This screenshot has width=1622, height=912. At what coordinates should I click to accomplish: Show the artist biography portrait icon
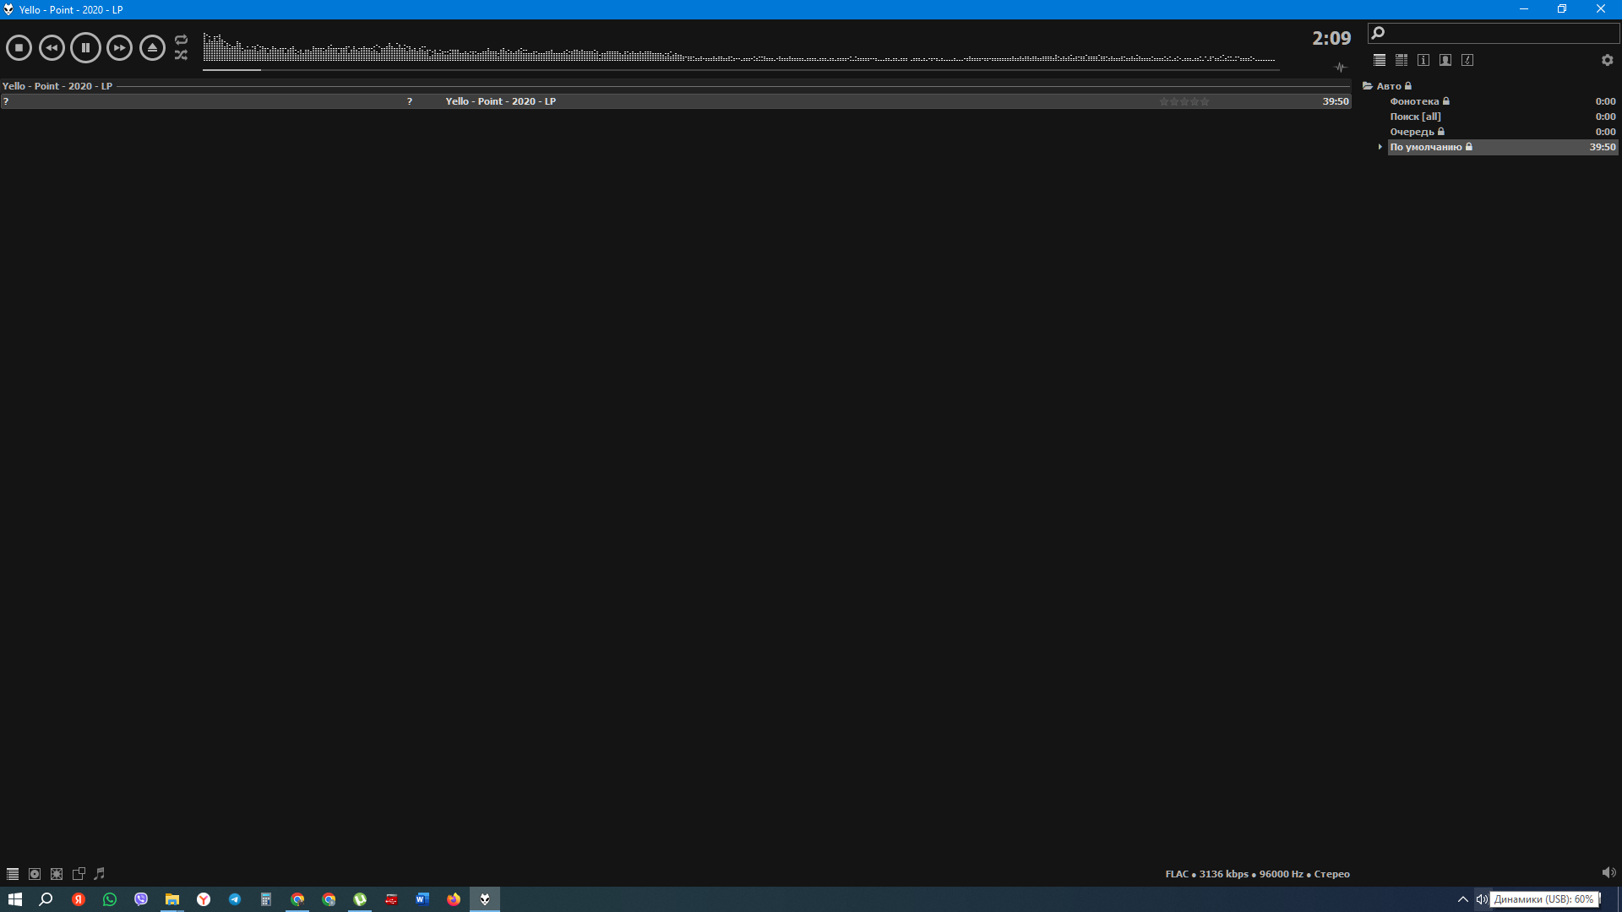[x=1445, y=60]
